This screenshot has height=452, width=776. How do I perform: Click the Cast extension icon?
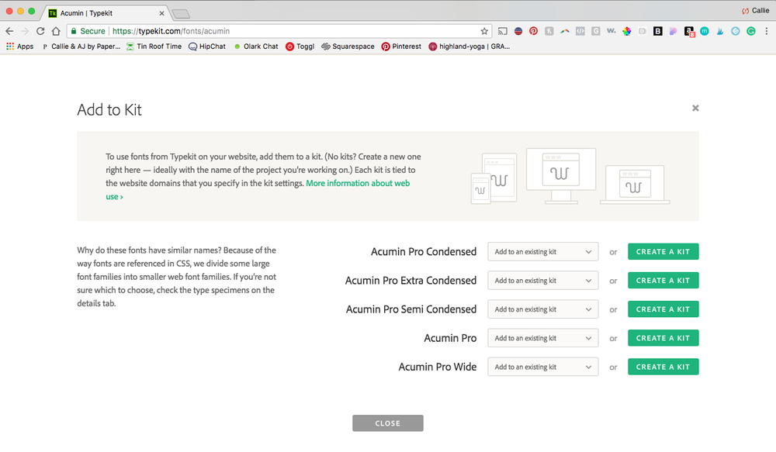(503, 31)
